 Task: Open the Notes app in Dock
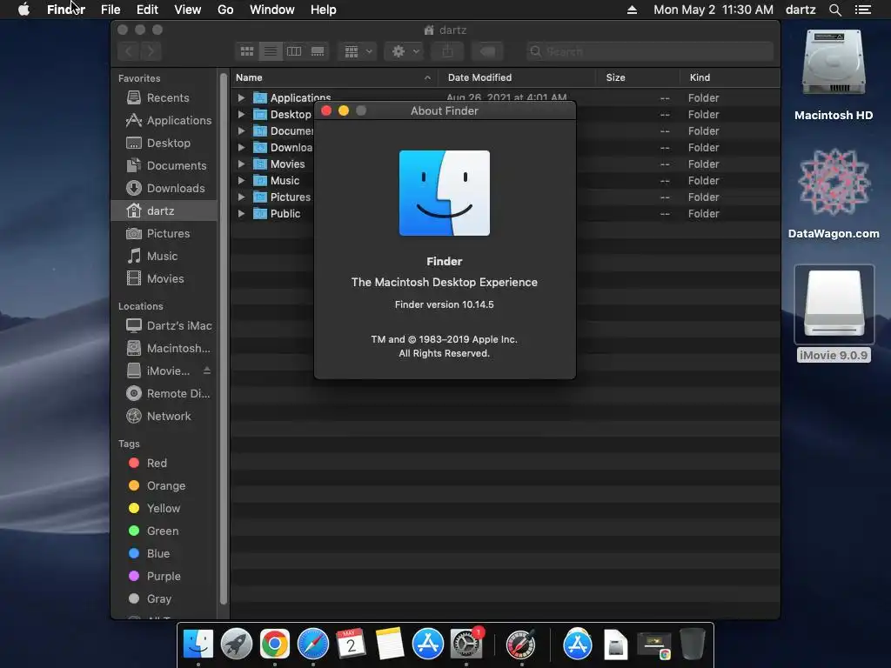coord(389,644)
